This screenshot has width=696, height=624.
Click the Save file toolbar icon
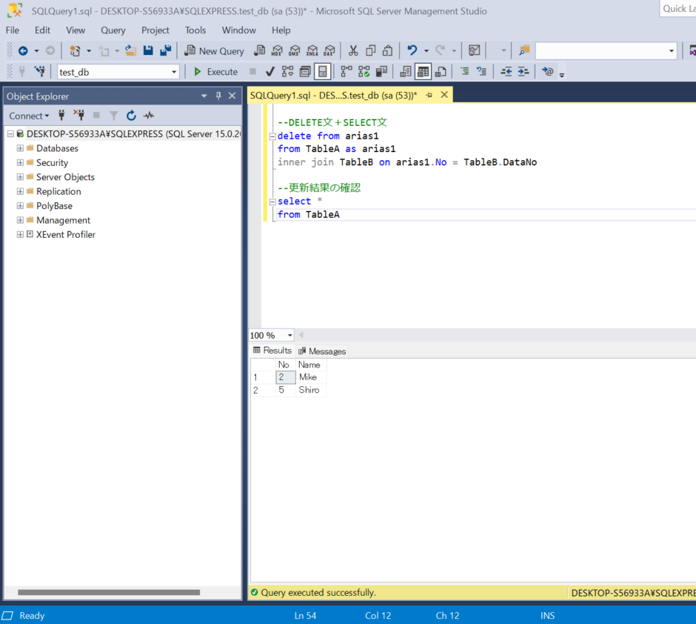coord(148,50)
